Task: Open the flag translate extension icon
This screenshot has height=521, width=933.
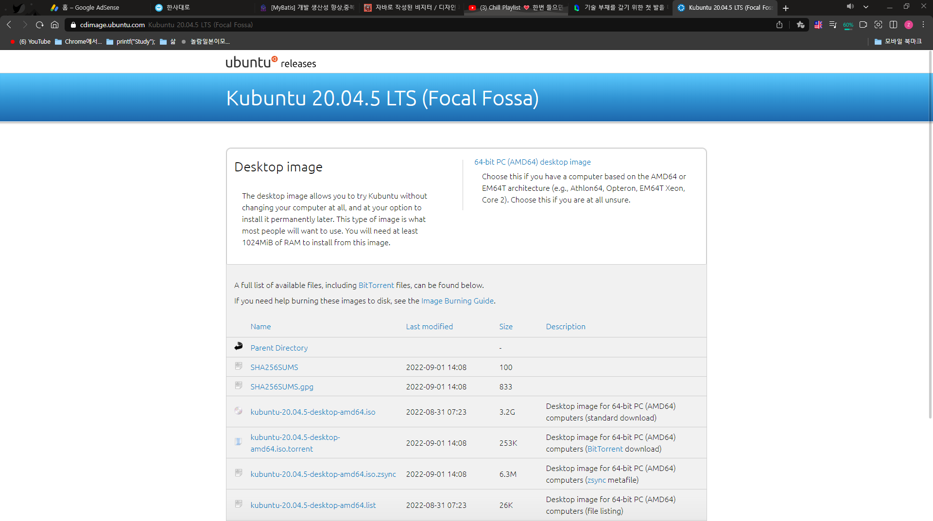Action: pyautogui.click(x=818, y=25)
